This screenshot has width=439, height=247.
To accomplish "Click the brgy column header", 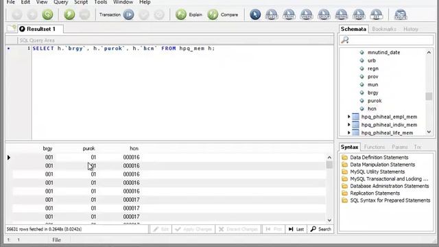I will pos(47,148).
